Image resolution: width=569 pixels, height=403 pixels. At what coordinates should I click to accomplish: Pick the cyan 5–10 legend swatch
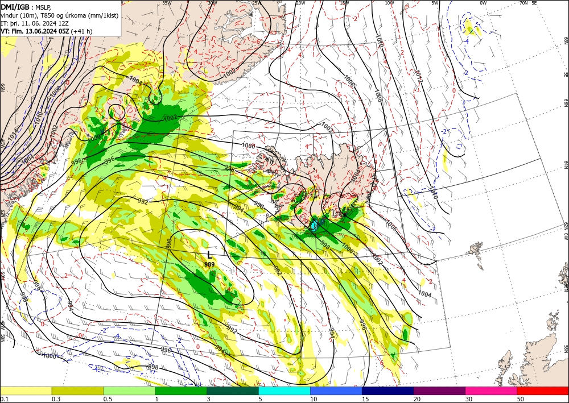coord(284,390)
